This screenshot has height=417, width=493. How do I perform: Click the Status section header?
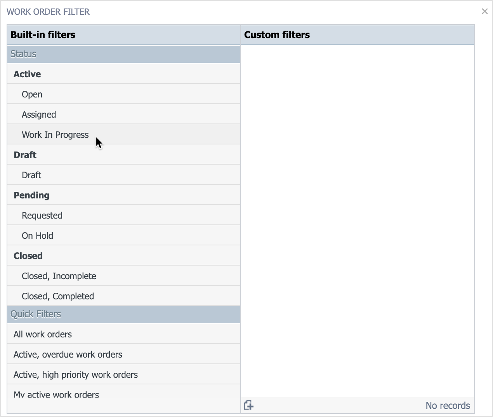pyautogui.click(x=124, y=54)
